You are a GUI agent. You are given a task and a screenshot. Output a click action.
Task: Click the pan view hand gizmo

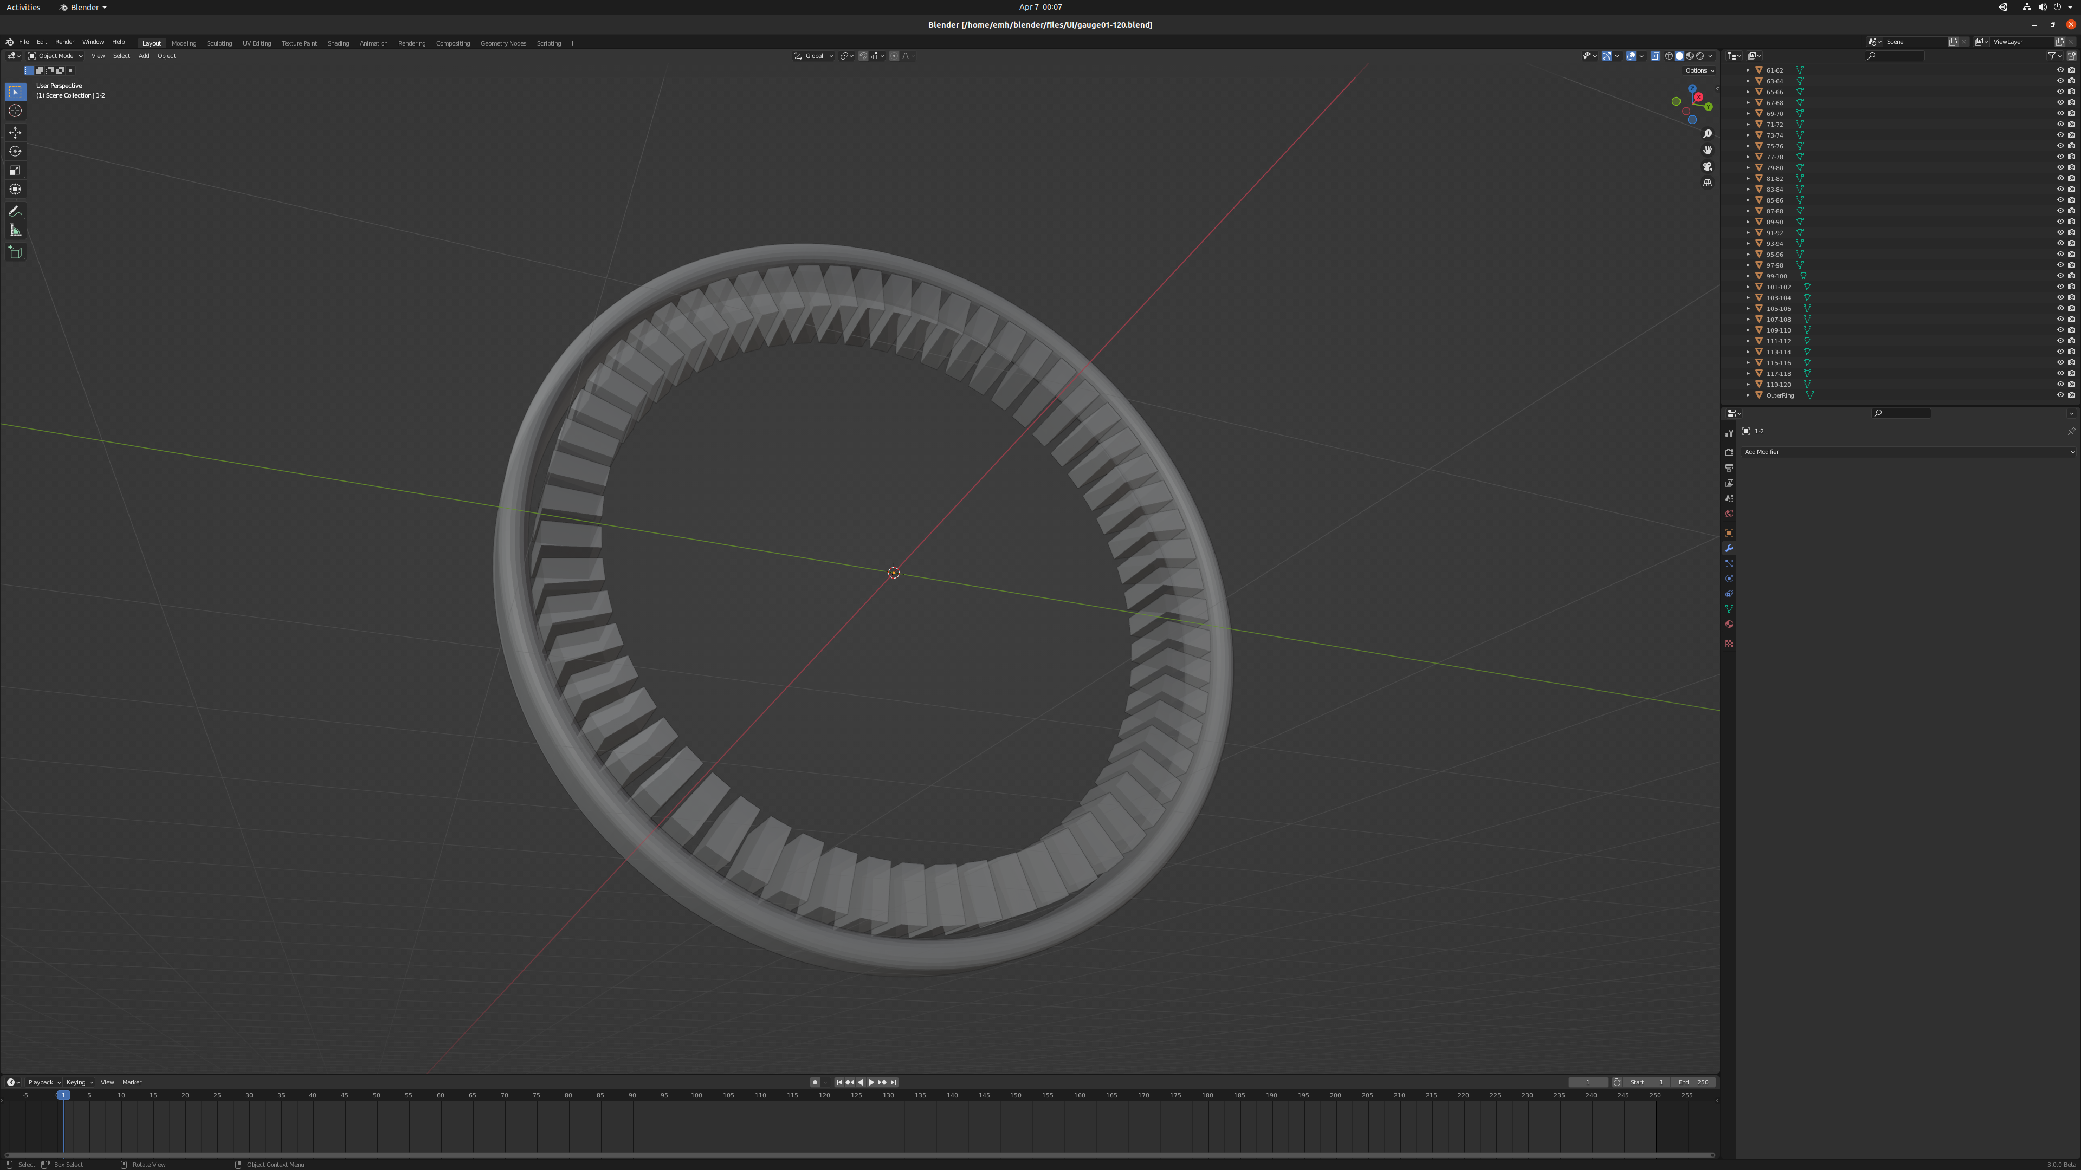tap(1708, 150)
